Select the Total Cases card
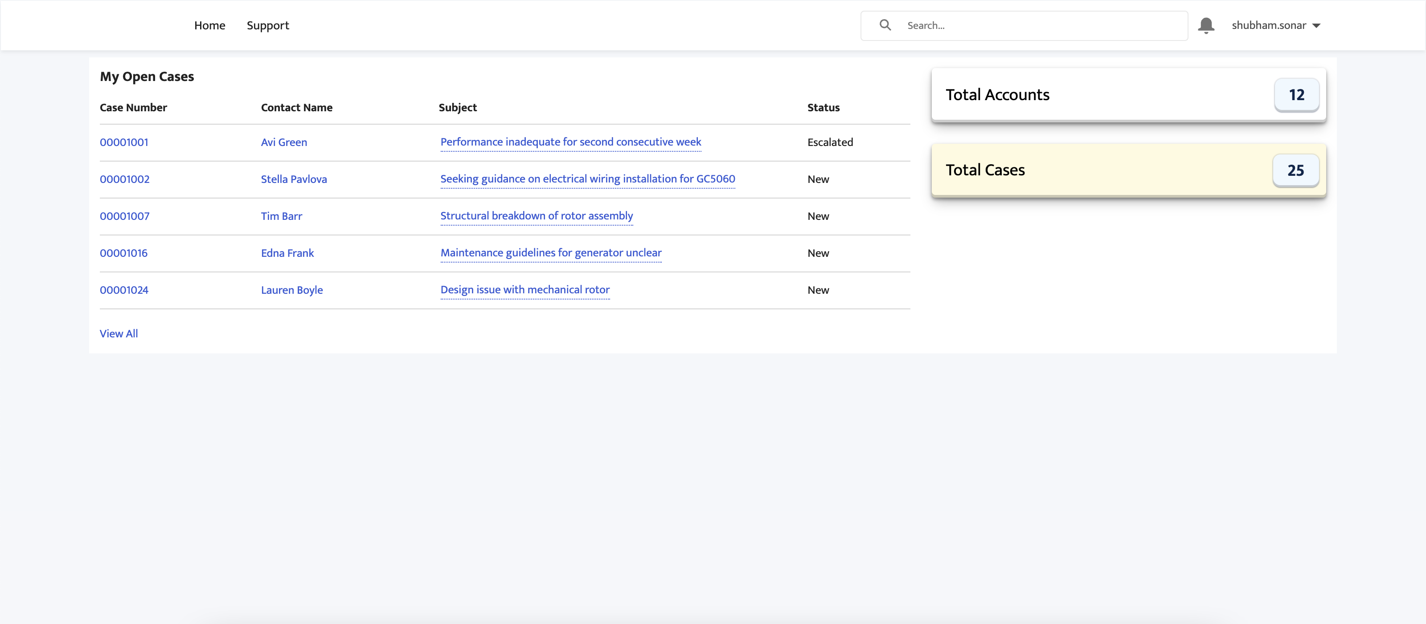 pos(1128,170)
